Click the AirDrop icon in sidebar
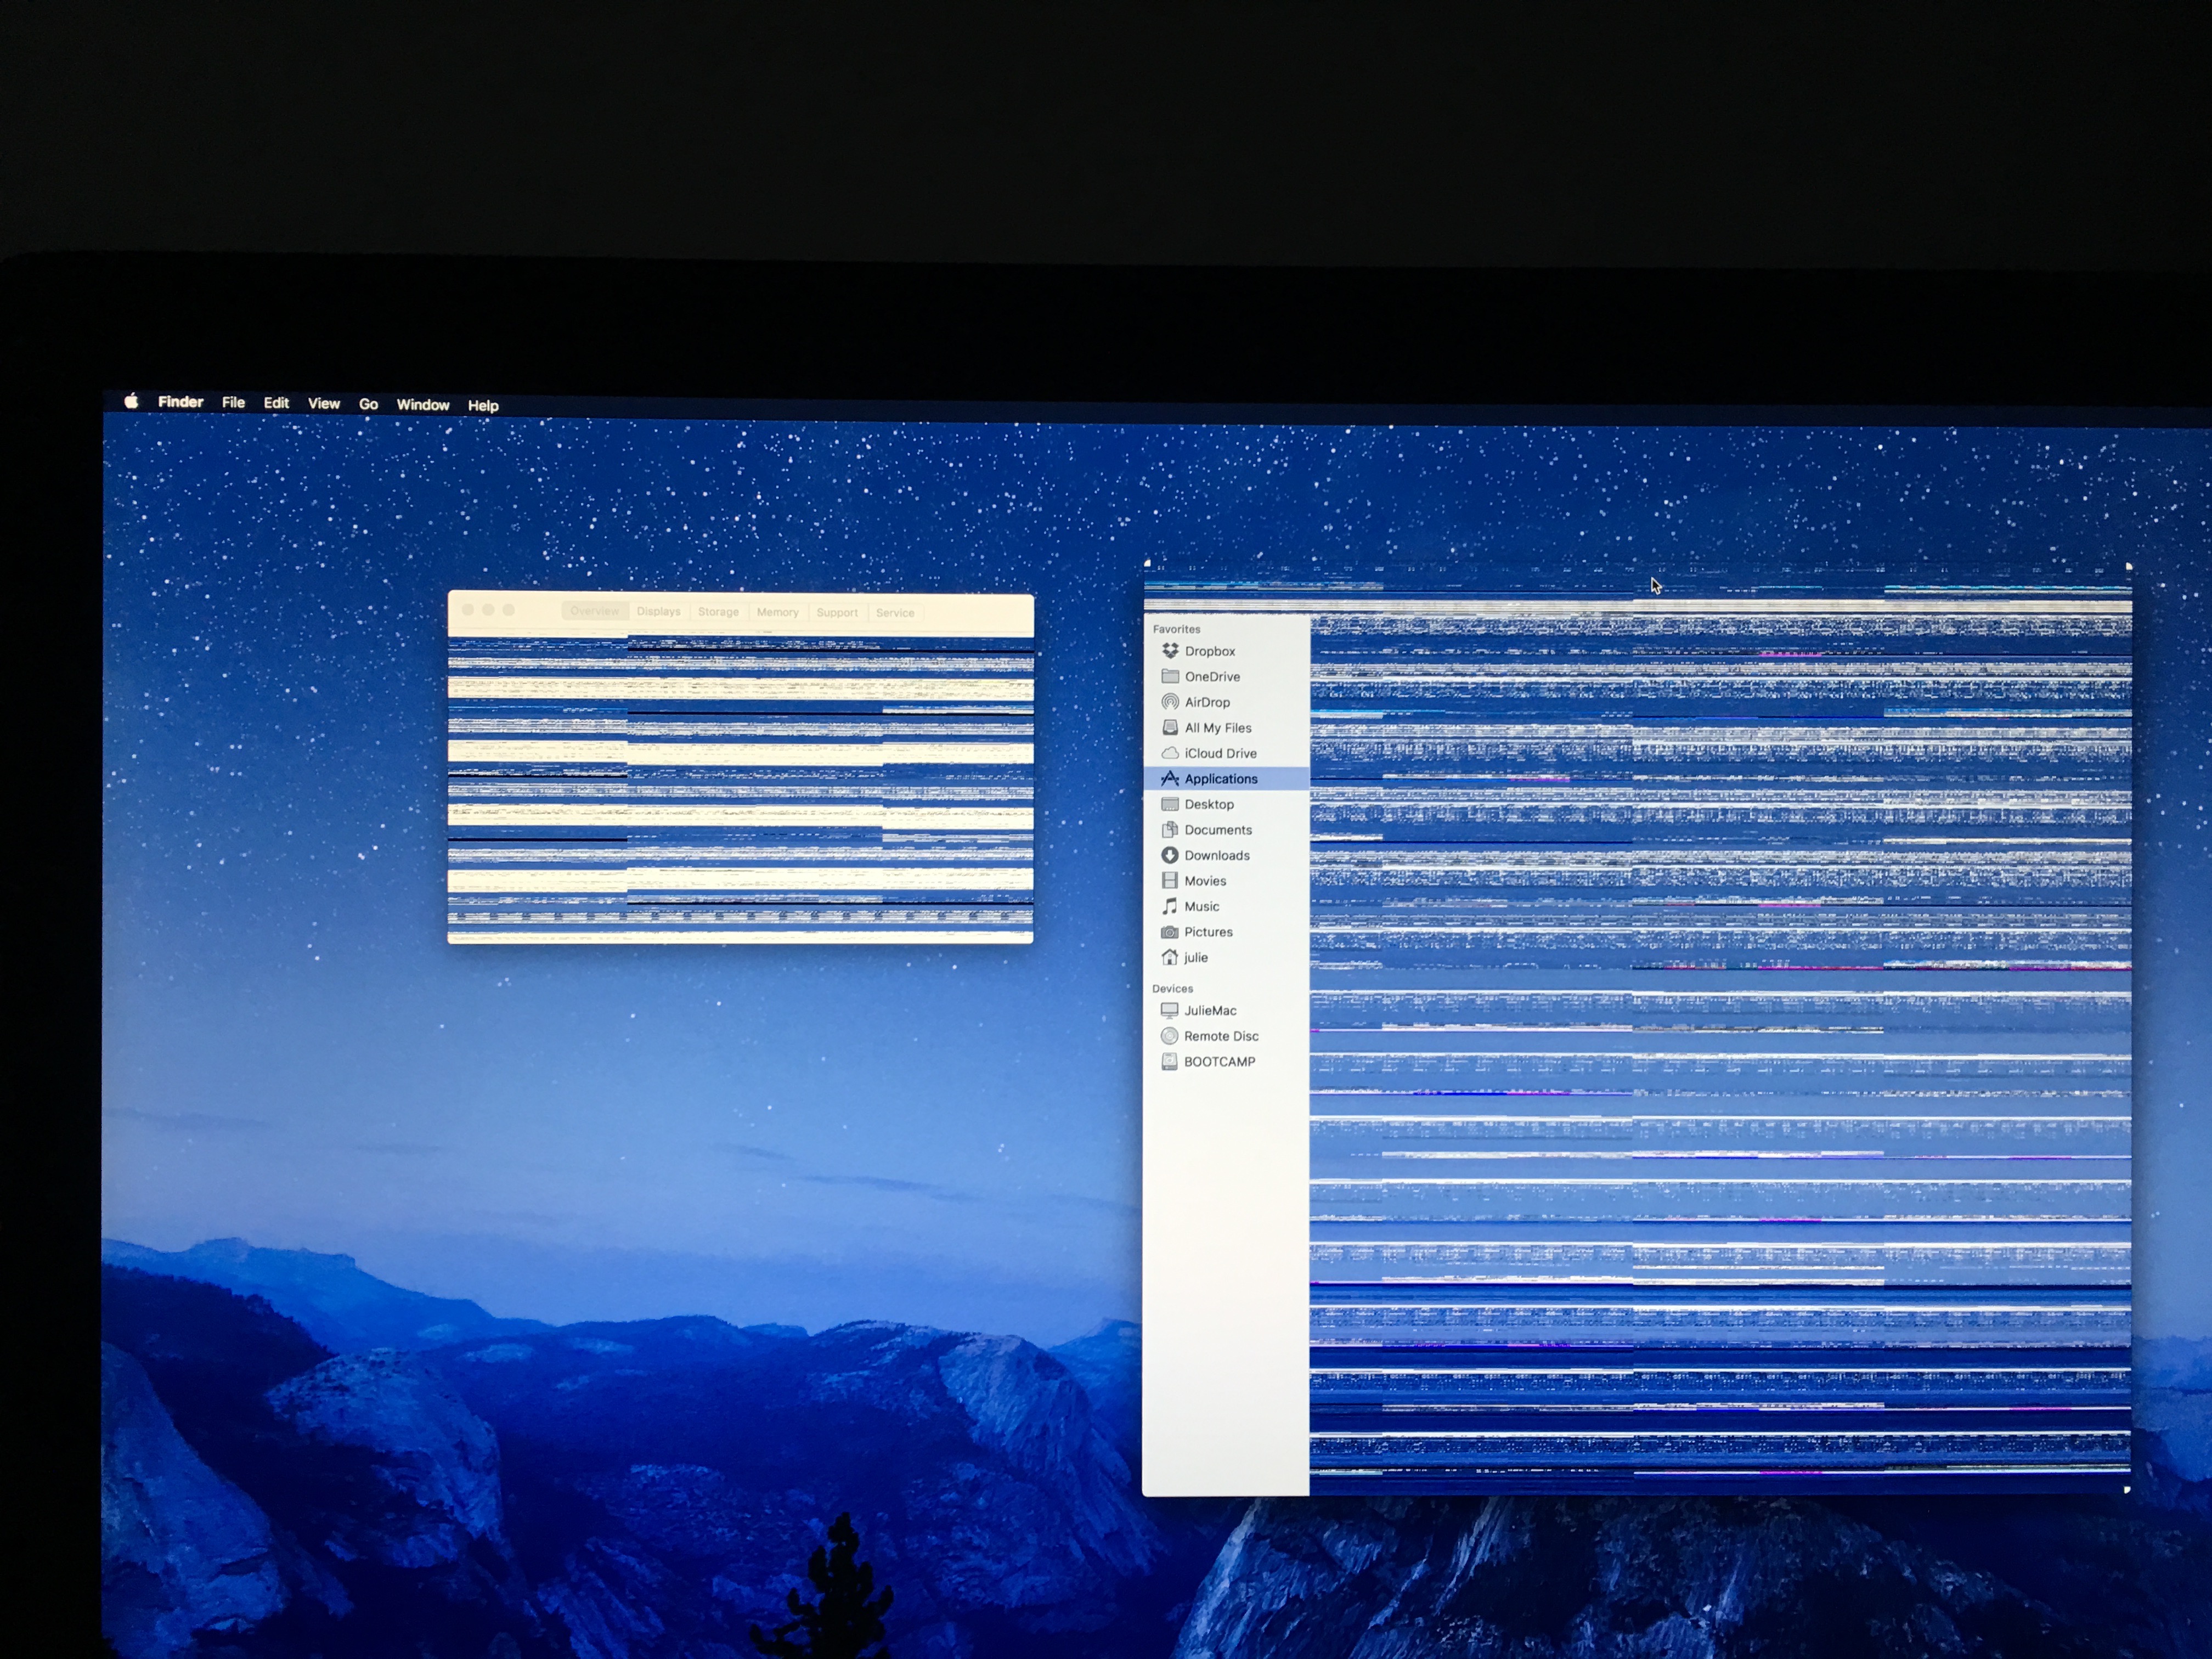Screen dimensions: 2212x1659 (x=1170, y=702)
